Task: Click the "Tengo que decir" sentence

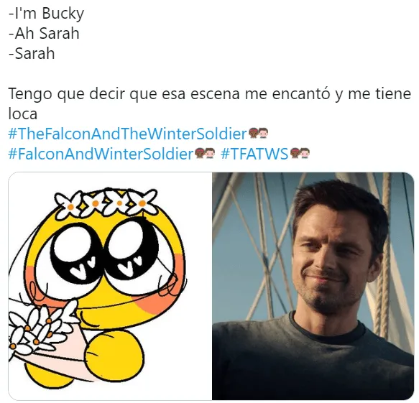Action: pyautogui.click(x=210, y=104)
